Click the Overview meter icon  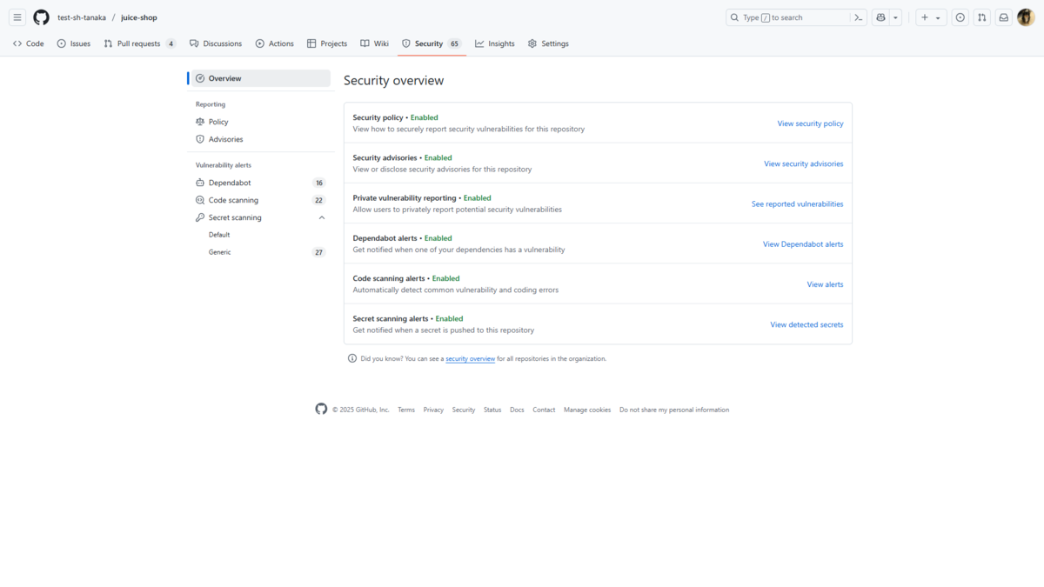point(200,78)
